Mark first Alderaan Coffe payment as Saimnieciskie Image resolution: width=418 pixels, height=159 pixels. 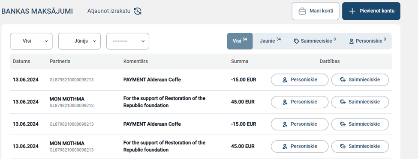[x=360, y=80]
